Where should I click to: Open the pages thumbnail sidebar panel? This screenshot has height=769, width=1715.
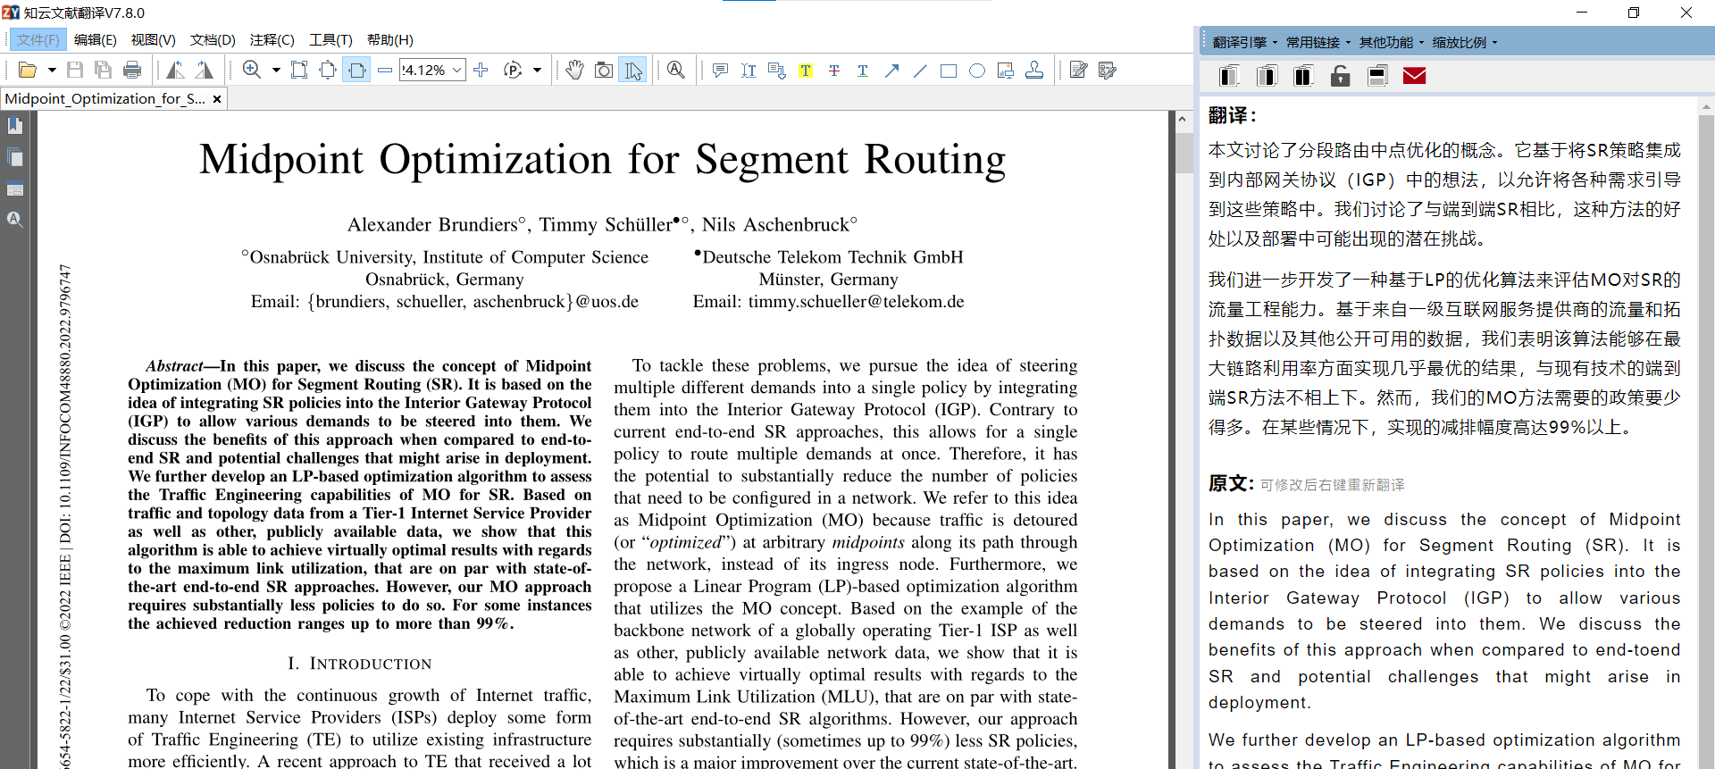[15, 158]
